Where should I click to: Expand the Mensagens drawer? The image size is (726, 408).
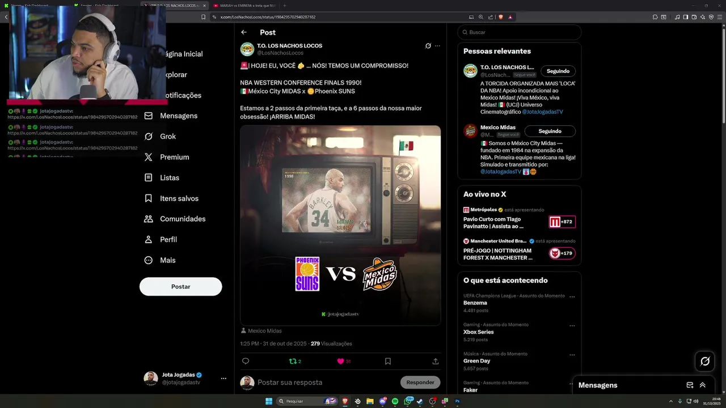coord(702,385)
